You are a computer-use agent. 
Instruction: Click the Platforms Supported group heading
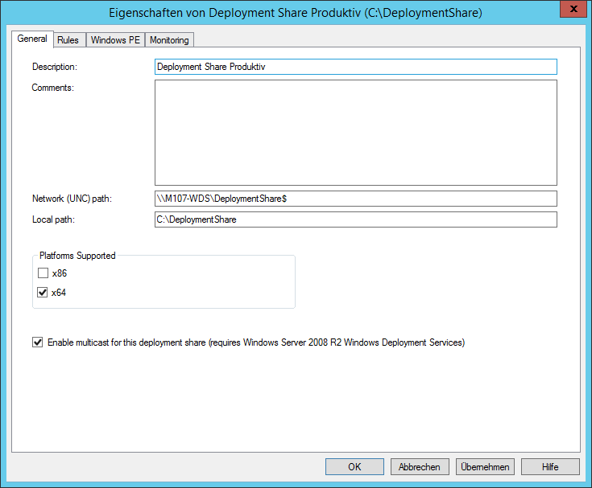pos(77,256)
